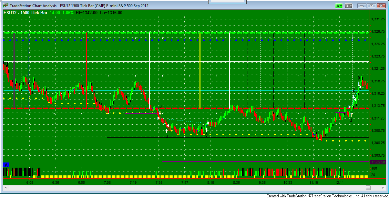Image resolution: width=389 pixels, height=198 pixels.
Task: Click the 7:19 time axis label
Action: pos(133,182)
